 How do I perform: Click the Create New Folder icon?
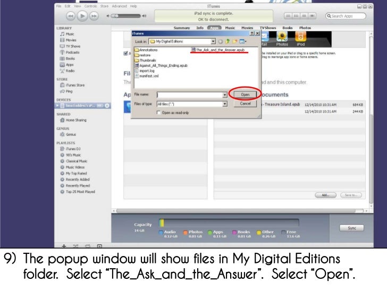[x=235, y=41]
